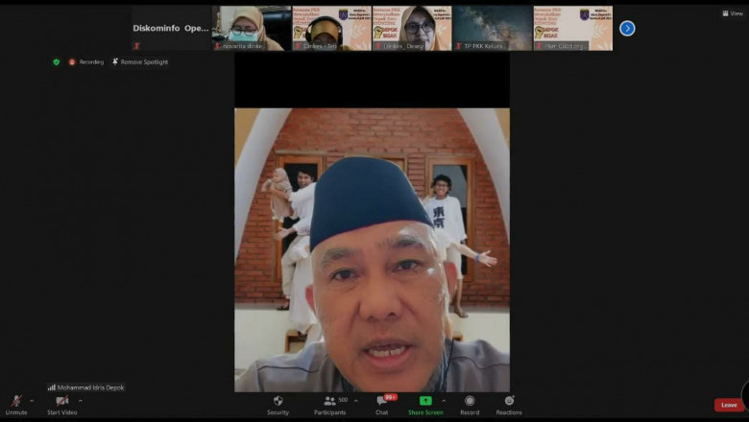Leave the meeting
The height and width of the screenshot is (422, 749).
click(x=729, y=405)
